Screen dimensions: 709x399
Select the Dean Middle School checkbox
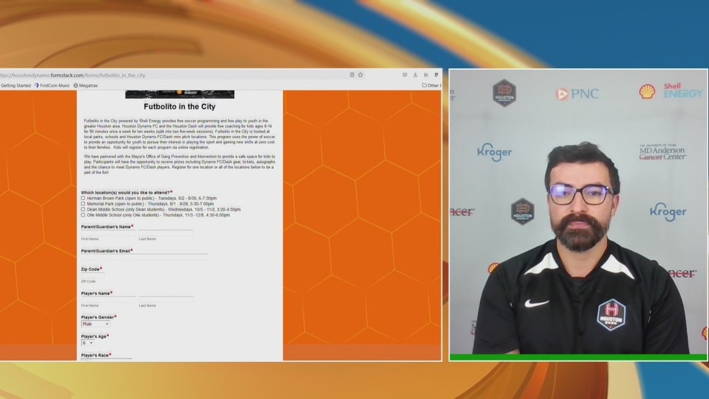83,210
